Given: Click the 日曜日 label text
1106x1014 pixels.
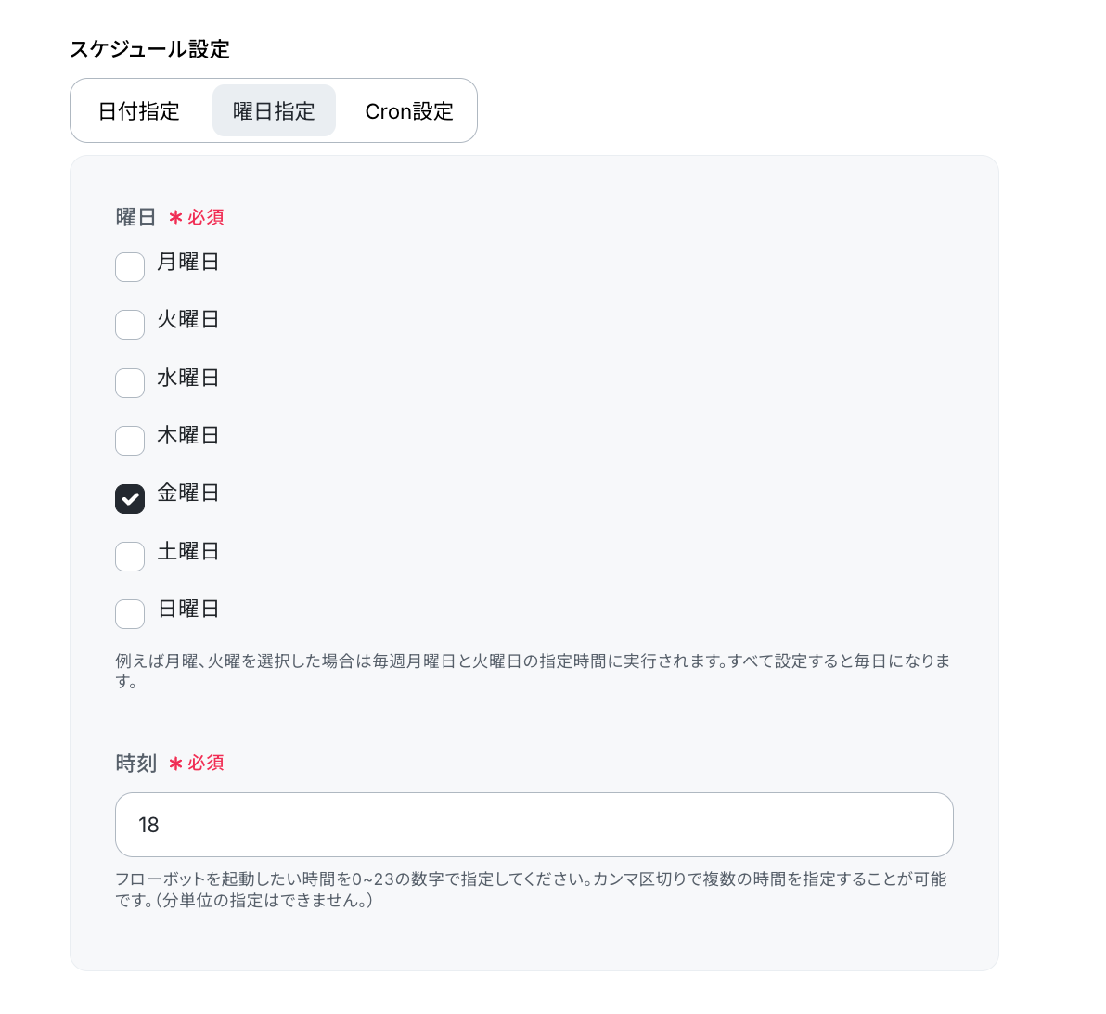Looking at the screenshot, I should [x=188, y=609].
